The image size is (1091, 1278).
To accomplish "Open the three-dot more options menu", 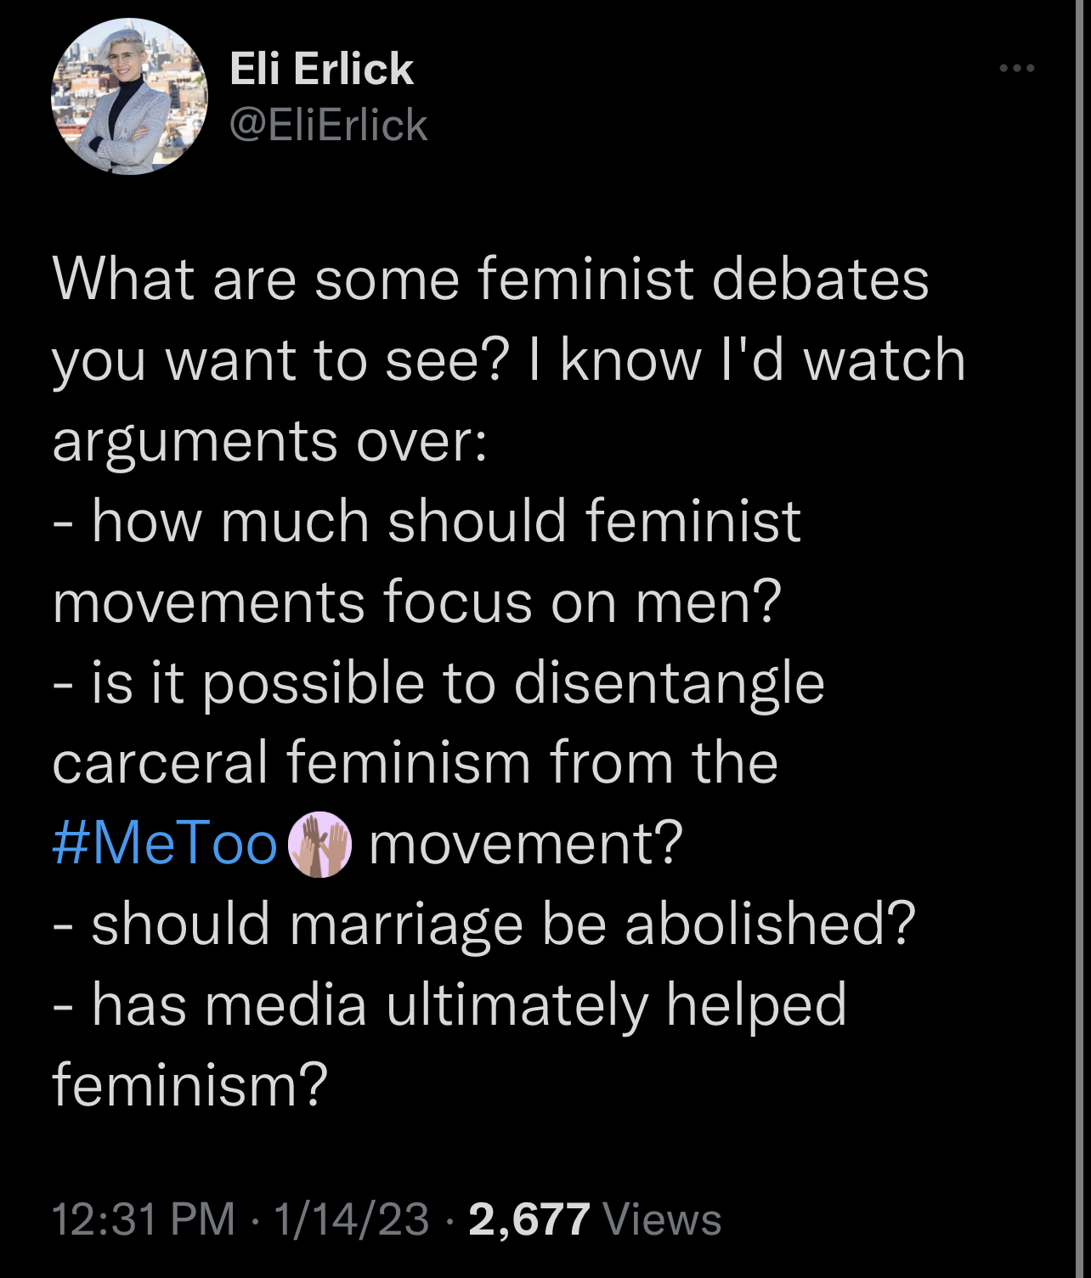I will coord(1016,68).
